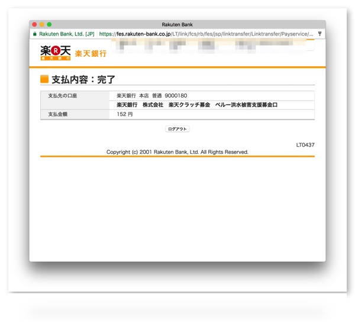Click the orange 楽天銀行 text logo

91,54
